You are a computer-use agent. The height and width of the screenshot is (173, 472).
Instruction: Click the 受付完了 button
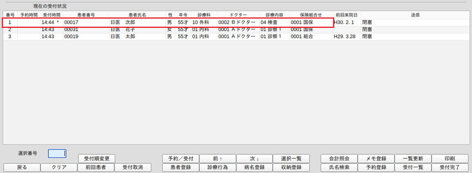pyautogui.click(x=449, y=167)
